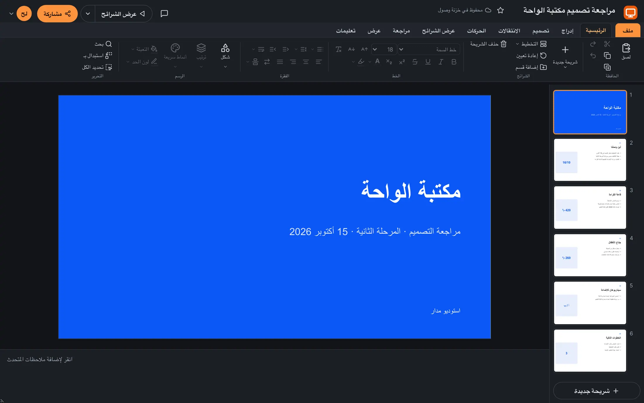Expand the Layout (التخطيط) dropdown
Screen dimensions: 644x403
517,44
